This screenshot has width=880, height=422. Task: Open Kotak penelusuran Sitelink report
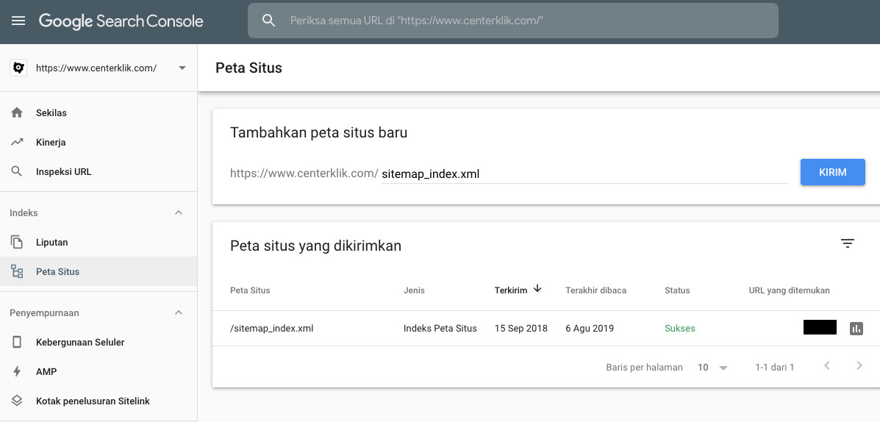click(x=99, y=401)
